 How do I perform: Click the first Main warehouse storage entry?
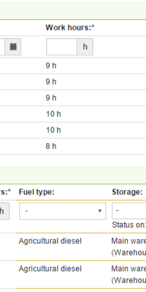tap(129, 245)
